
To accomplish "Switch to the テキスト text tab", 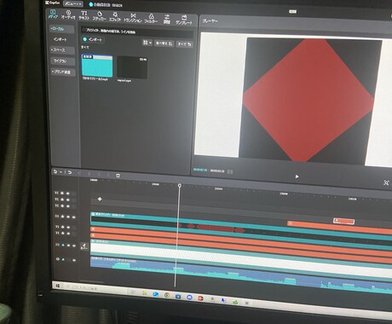I will (x=84, y=15).
